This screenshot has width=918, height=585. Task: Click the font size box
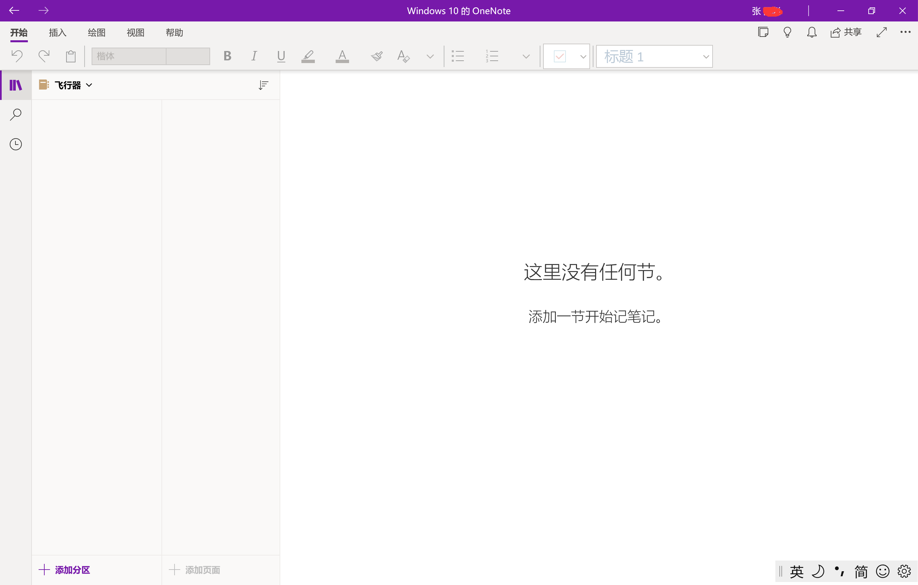pyautogui.click(x=188, y=56)
